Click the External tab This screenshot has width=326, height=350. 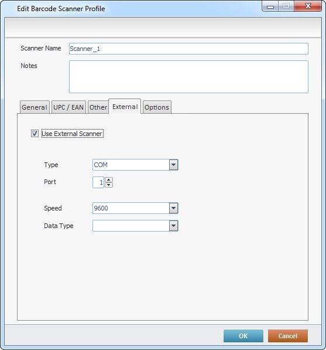coord(125,107)
